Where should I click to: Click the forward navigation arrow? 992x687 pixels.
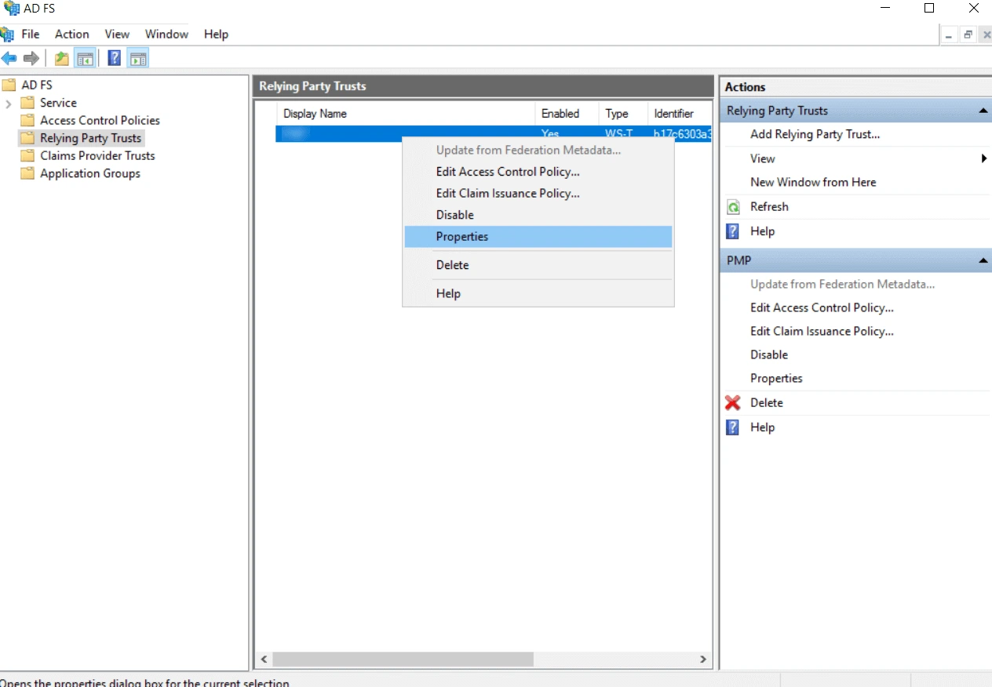point(30,57)
